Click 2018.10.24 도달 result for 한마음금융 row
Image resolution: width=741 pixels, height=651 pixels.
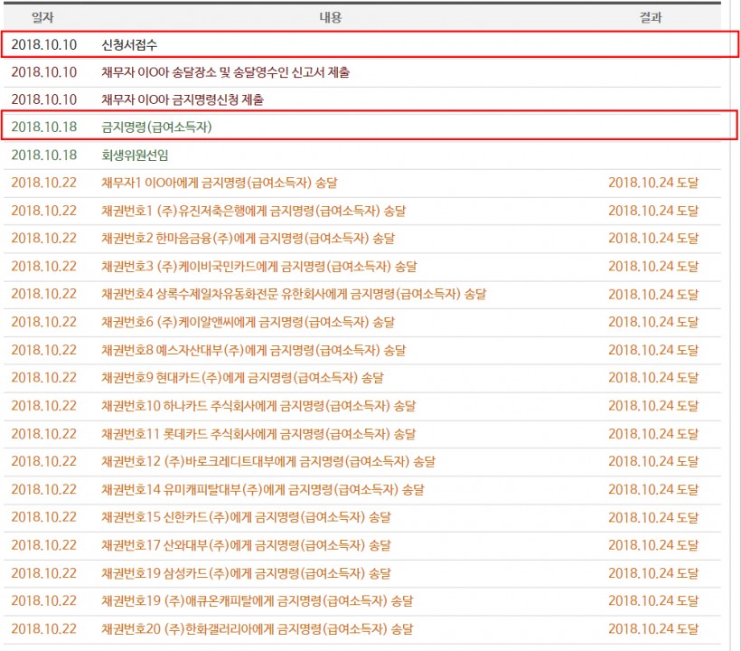(x=653, y=239)
